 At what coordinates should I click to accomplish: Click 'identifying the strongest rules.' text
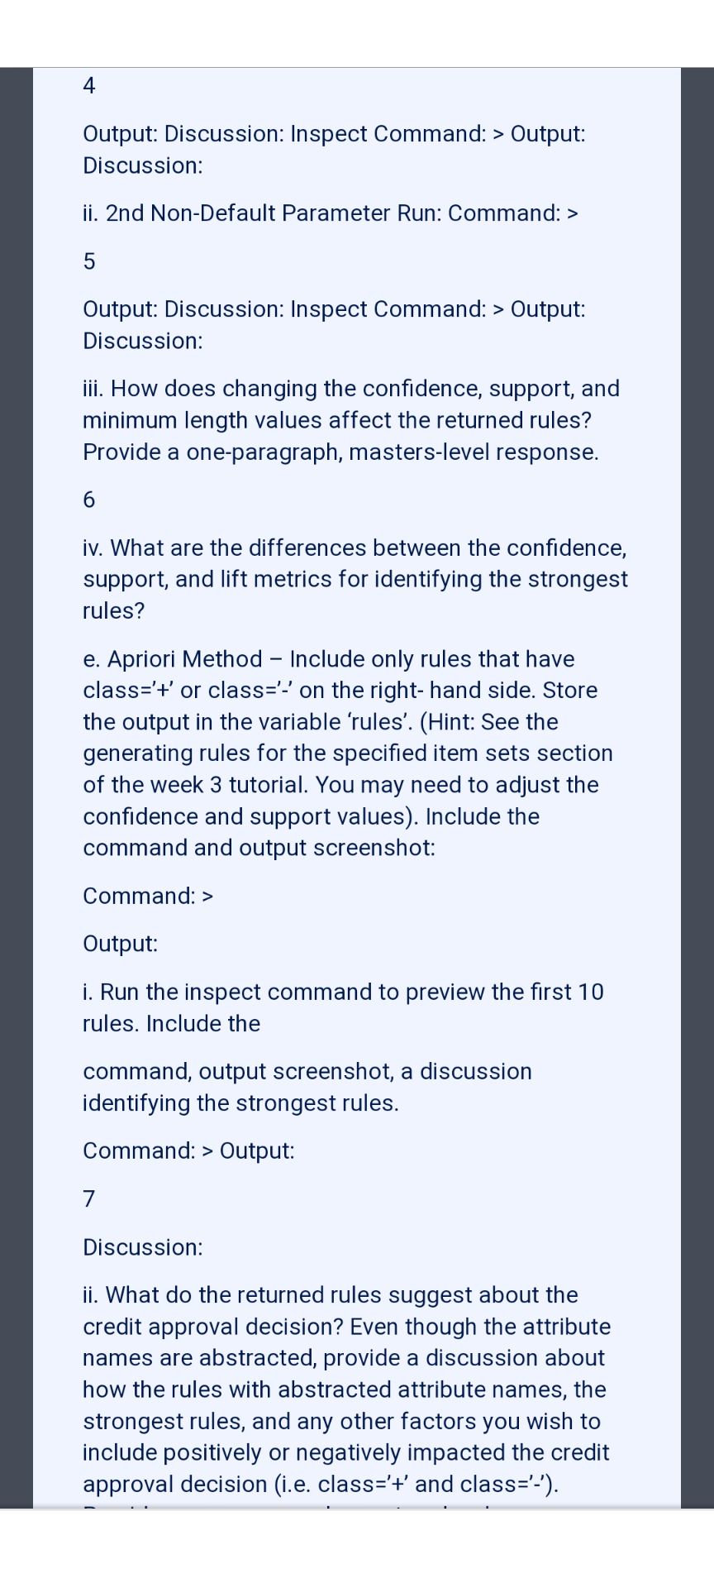[x=240, y=1103]
